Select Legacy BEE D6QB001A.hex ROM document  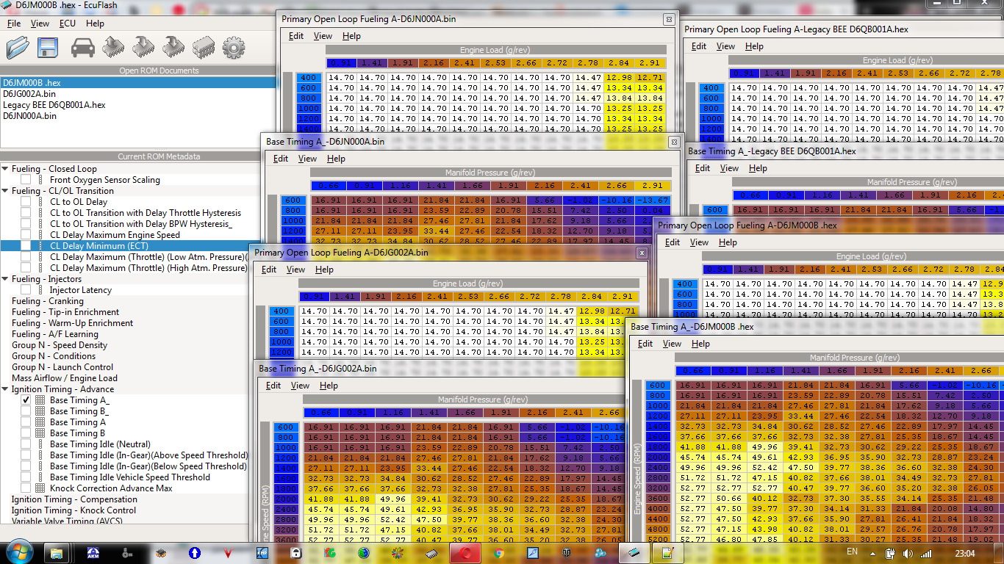click(54, 105)
